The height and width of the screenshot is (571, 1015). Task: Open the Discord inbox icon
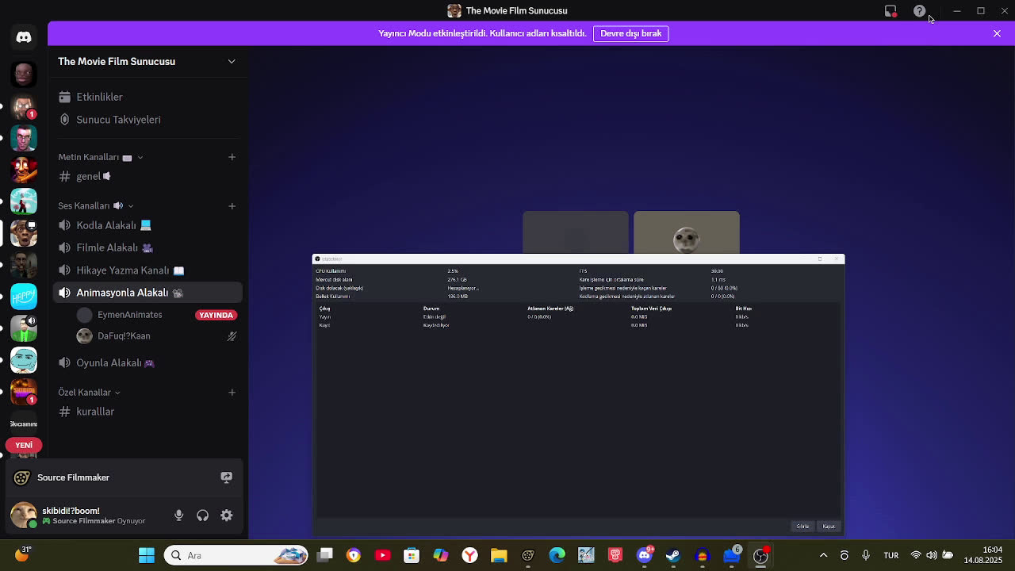891,11
